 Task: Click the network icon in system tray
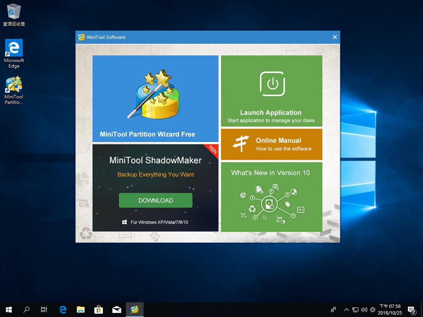356,310
